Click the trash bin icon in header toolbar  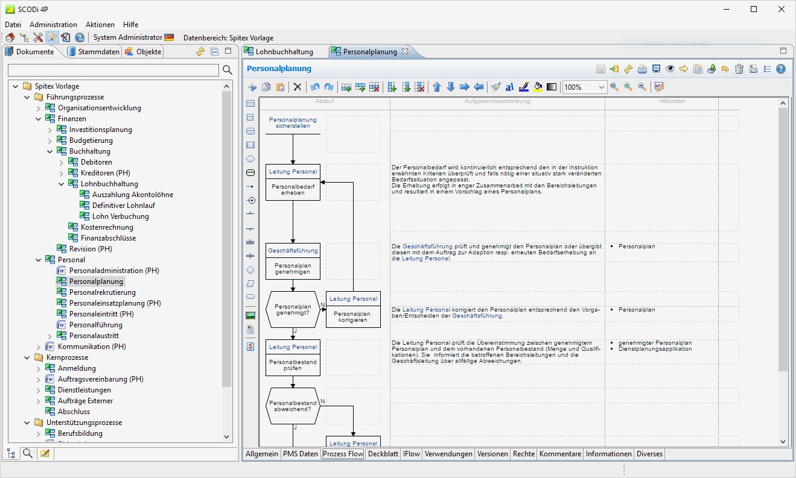739,69
